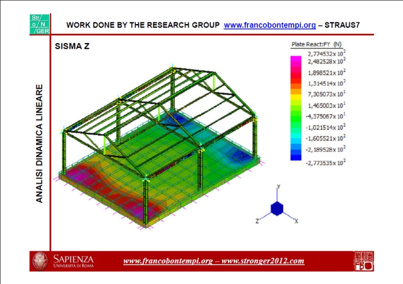This screenshot has width=403, height=284.
Task: Select the Plate React:FY legend title
Action: pyautogui.click(x=317, y=44)
